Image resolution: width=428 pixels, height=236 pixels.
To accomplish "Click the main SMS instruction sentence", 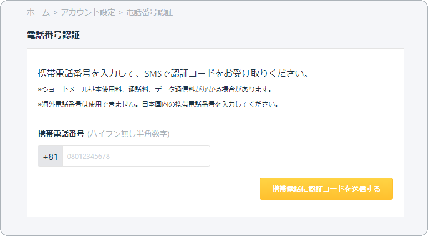I will 173,73.
